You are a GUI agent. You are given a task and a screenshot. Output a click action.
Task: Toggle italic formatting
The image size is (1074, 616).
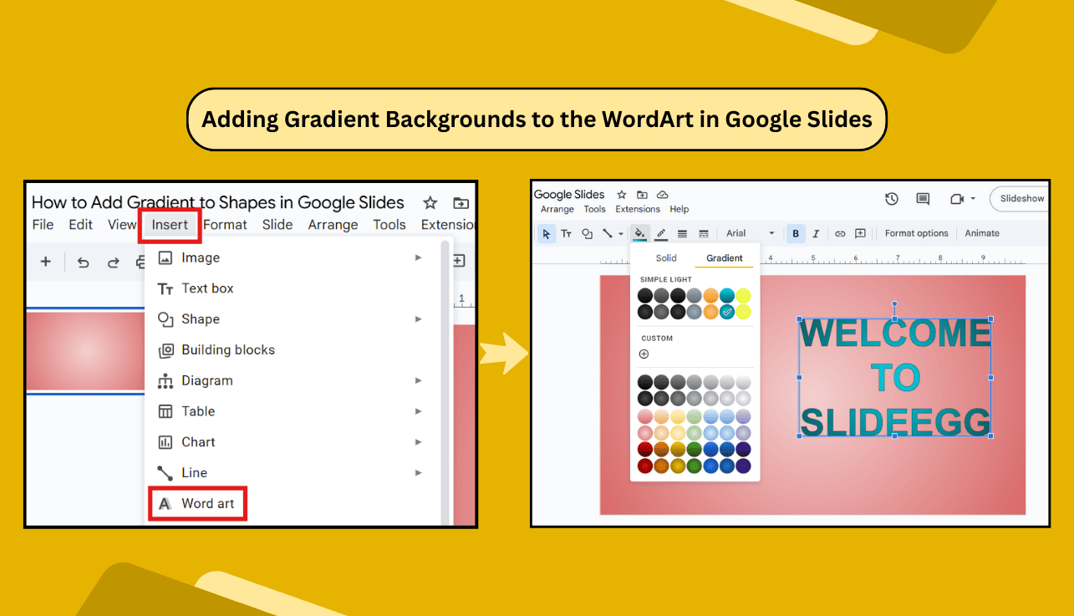(x=815, y=233)
